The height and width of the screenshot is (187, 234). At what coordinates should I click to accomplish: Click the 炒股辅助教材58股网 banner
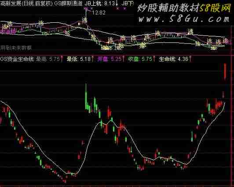click(184, 8)
